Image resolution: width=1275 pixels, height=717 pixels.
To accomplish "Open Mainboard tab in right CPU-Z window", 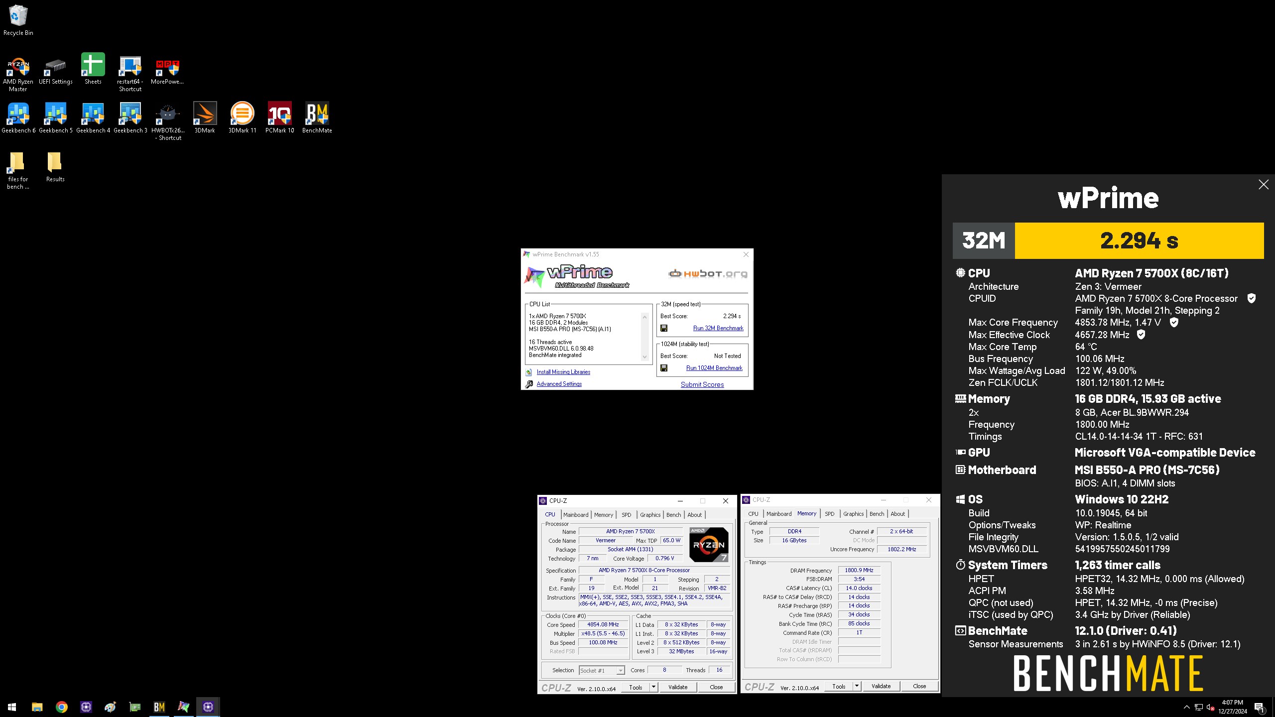I will [x=779, y=514].
